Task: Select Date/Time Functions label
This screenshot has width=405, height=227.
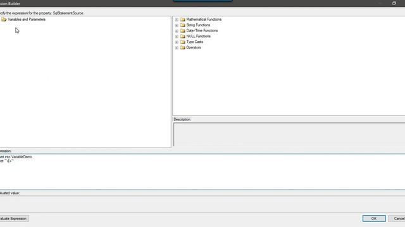Action: tap(202, 31)
